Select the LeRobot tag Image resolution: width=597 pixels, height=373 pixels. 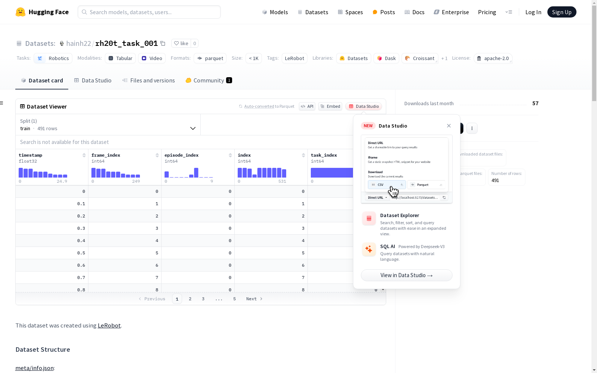[x=294, y=58]
